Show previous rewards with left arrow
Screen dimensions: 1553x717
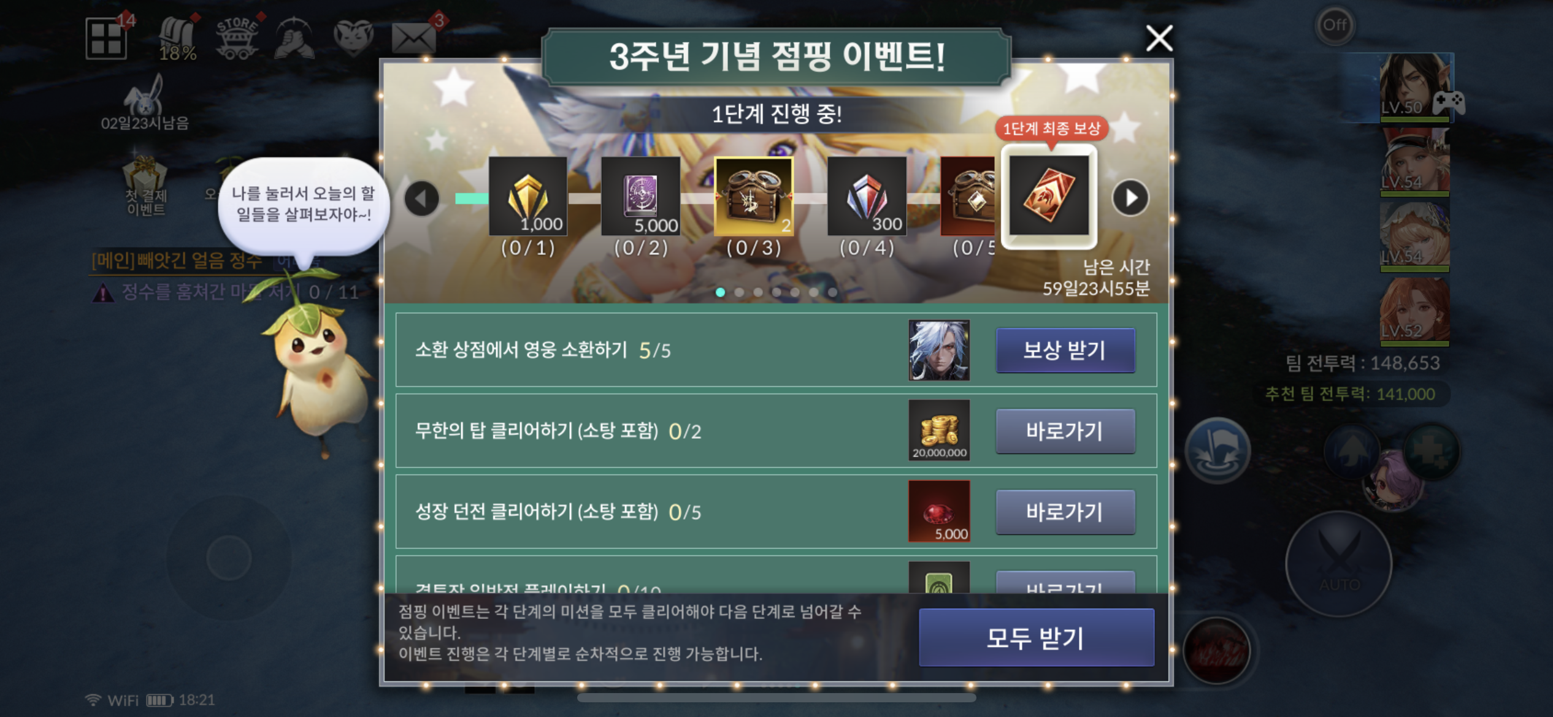click(x=422, y=198)
